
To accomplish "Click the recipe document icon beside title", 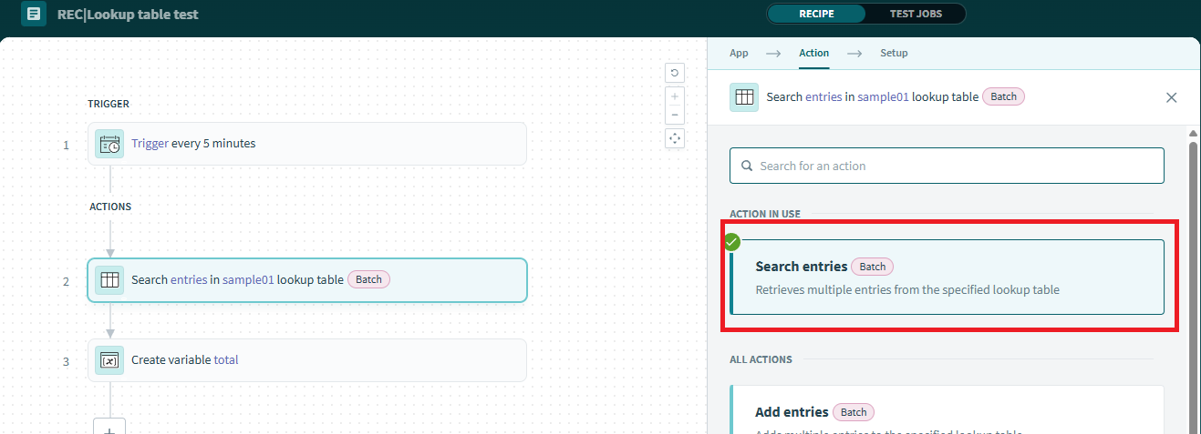I will (34, 14).
